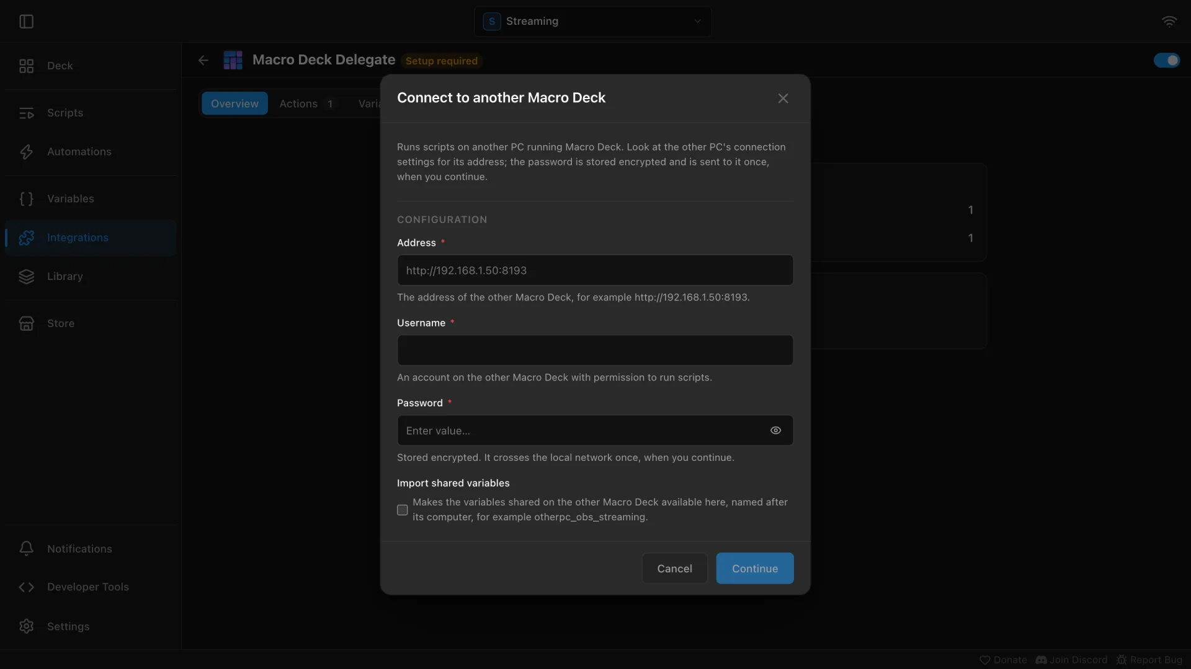The image size is (1191, 669).
Task: Switch to the Actions tab
Action: (x=306, y=103)
